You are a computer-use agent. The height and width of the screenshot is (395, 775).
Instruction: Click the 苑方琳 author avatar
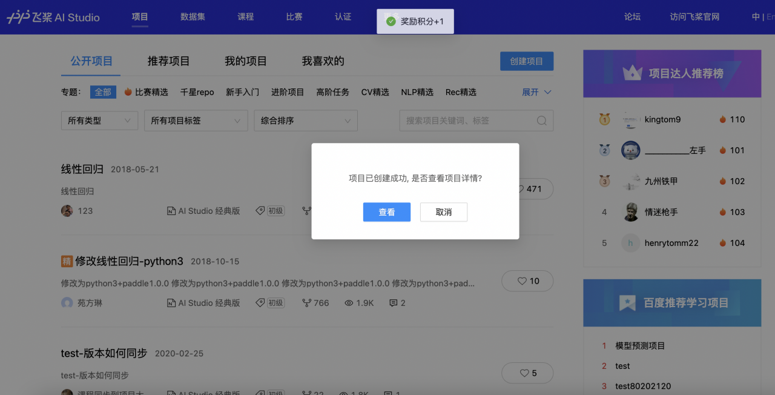coord(67,303)
